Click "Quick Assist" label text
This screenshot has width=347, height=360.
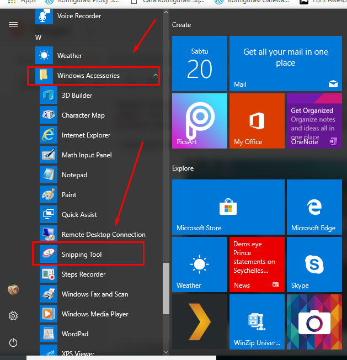coord(79,215)
